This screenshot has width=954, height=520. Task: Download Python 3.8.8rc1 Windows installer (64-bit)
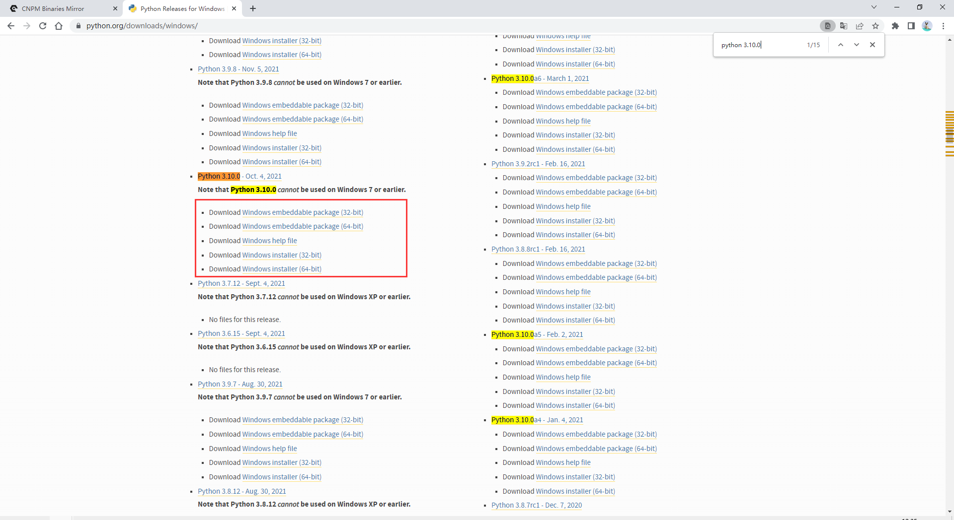click(x=575, y=320)
